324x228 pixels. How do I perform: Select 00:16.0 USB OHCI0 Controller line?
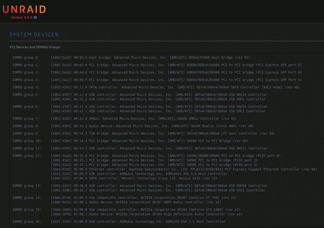coord(159,186)
